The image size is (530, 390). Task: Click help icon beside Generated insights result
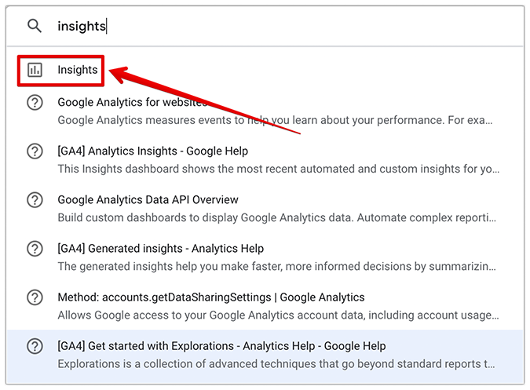35,249
